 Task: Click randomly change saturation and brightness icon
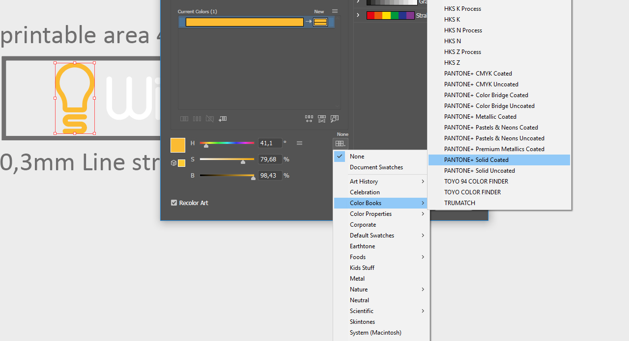(321, 119)
